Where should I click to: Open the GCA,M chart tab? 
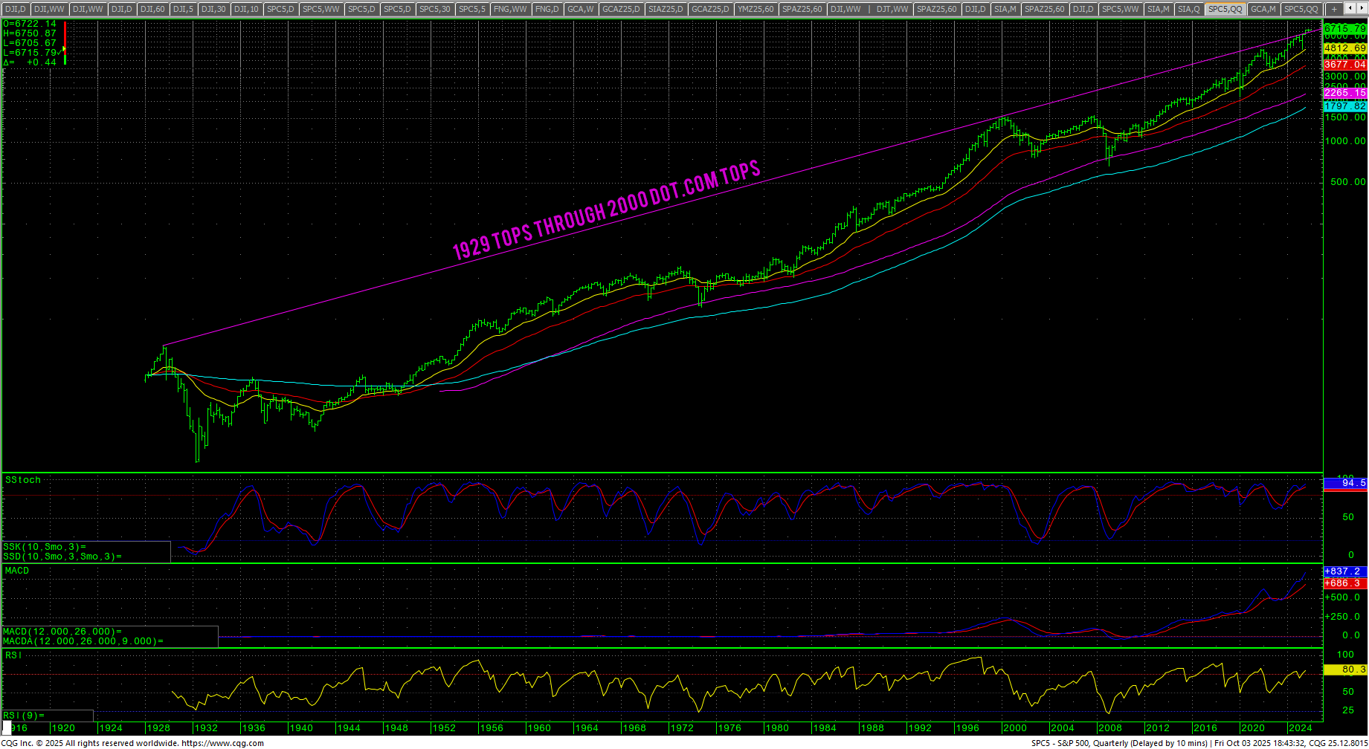tap(1263, 9)
